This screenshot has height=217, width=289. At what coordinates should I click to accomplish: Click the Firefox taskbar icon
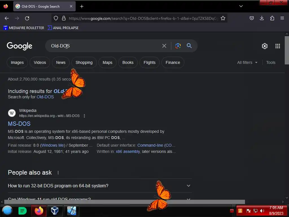(39, 211)
